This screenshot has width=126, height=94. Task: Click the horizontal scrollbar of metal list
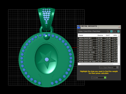click(x=97, y=64)
